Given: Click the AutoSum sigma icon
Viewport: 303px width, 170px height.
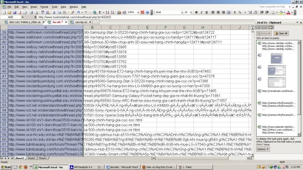Looking at the screenshot, I should [100, 12].
